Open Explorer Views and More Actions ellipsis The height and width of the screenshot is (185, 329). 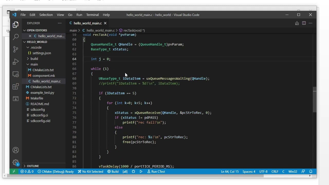(x=60, y=23)
